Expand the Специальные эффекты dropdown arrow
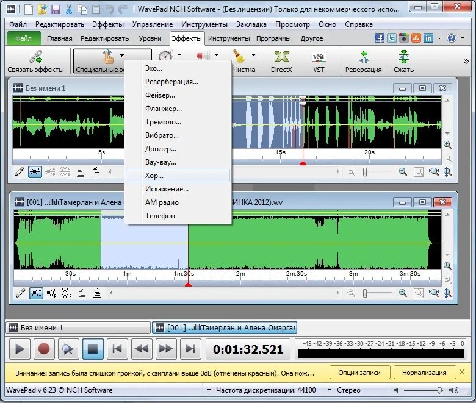Viewport: 476px width, 403px height. pos(121,55)
